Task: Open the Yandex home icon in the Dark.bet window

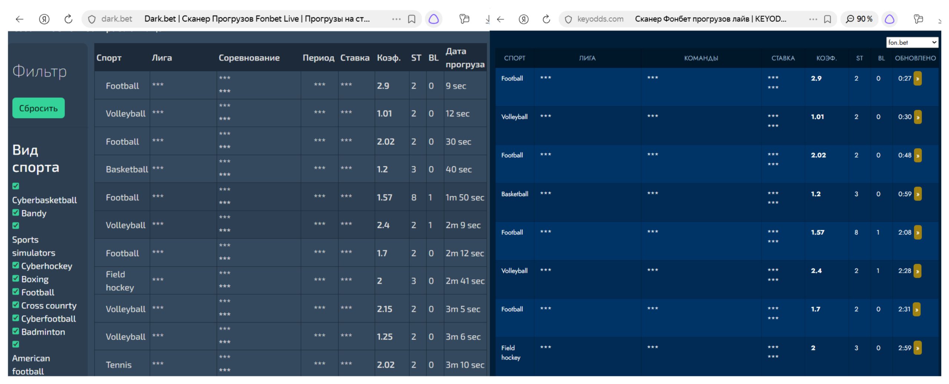Action: click(x=44, y=19)
